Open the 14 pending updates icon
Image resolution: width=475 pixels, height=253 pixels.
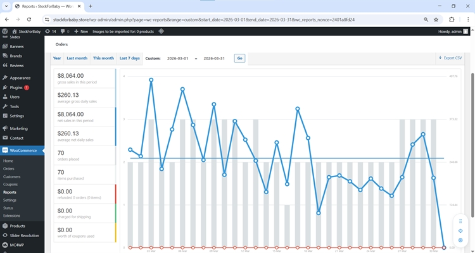click(x=51, y=32)
